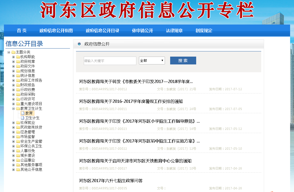Click the folder icon beside 机构职能

(18, 57)
